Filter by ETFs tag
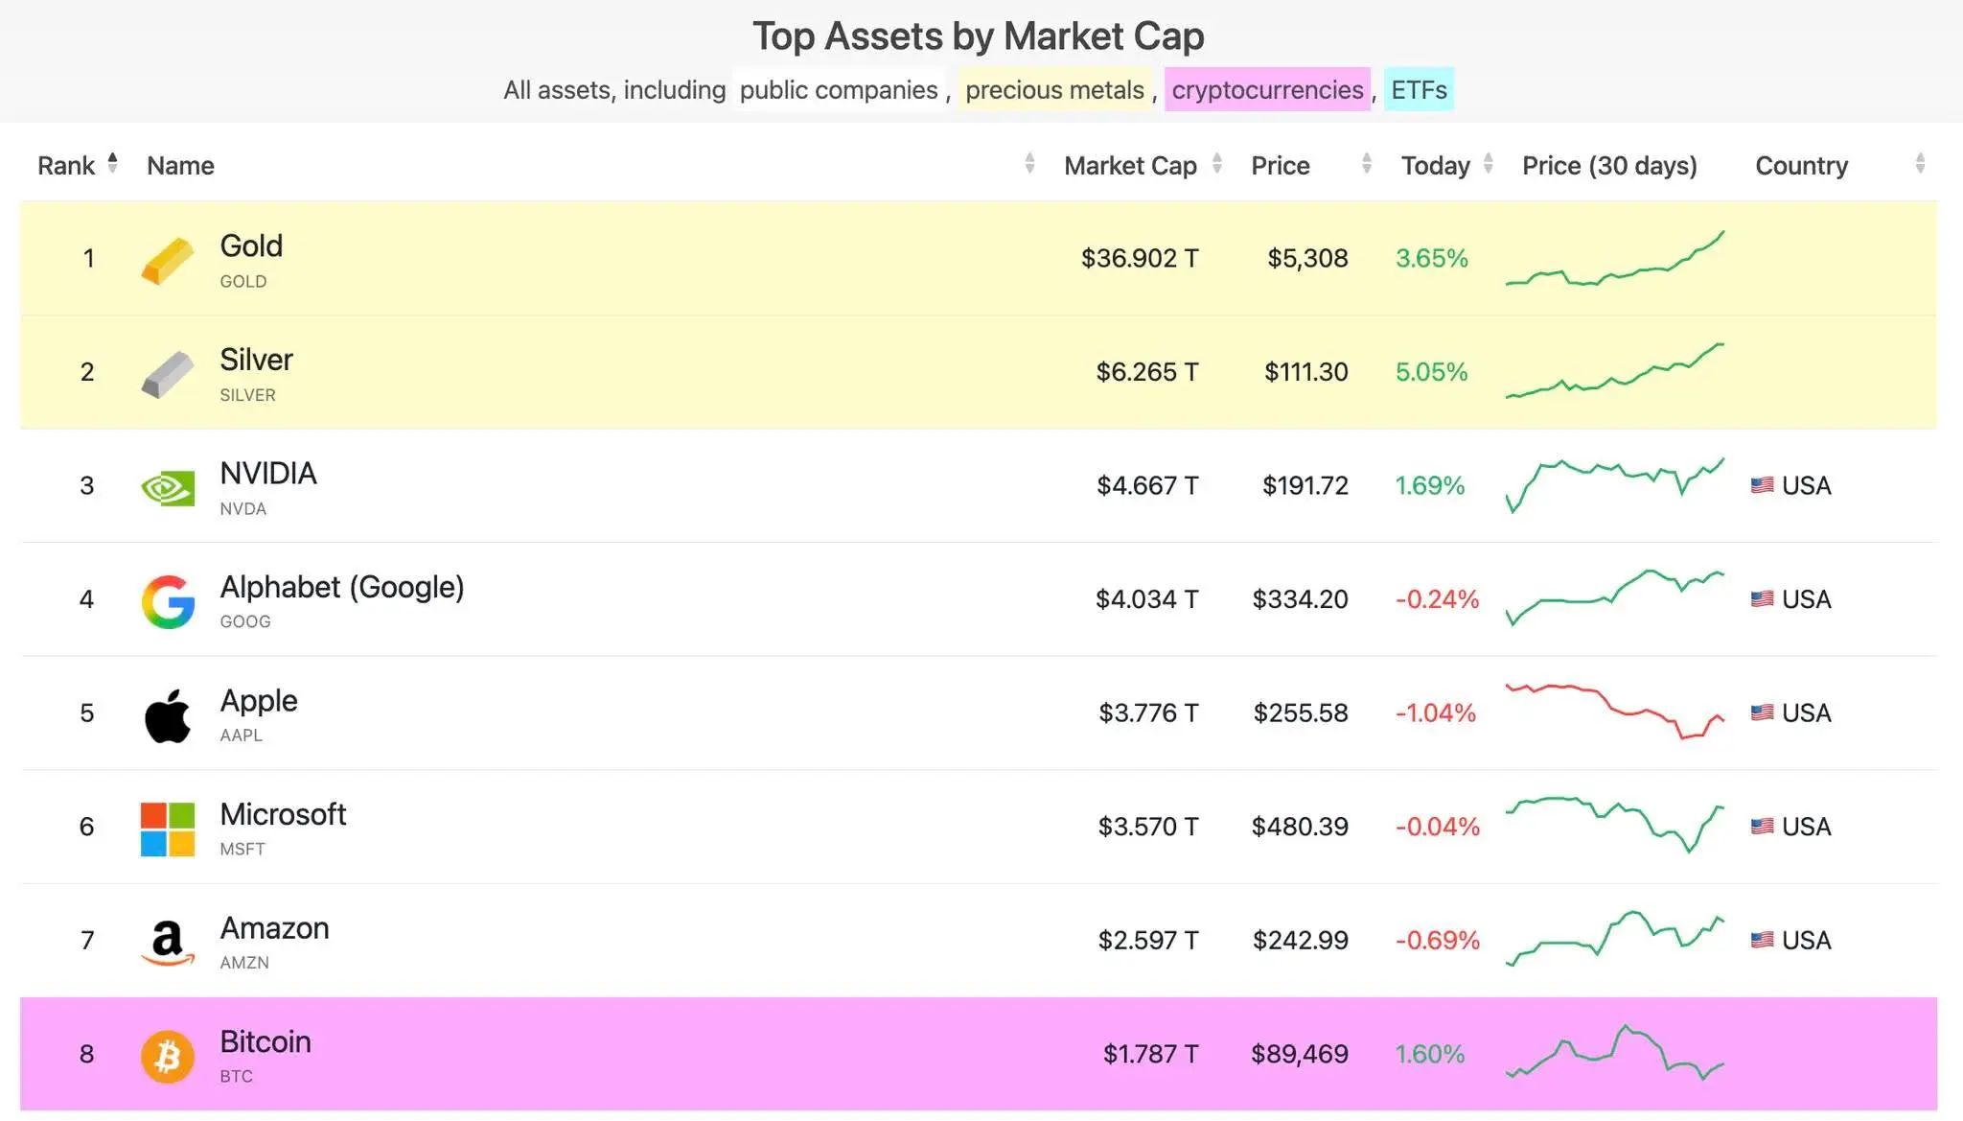 [1419, 90]
